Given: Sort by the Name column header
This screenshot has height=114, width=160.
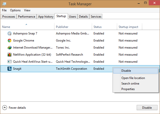Looking at the screenshot, I should 27,26.
